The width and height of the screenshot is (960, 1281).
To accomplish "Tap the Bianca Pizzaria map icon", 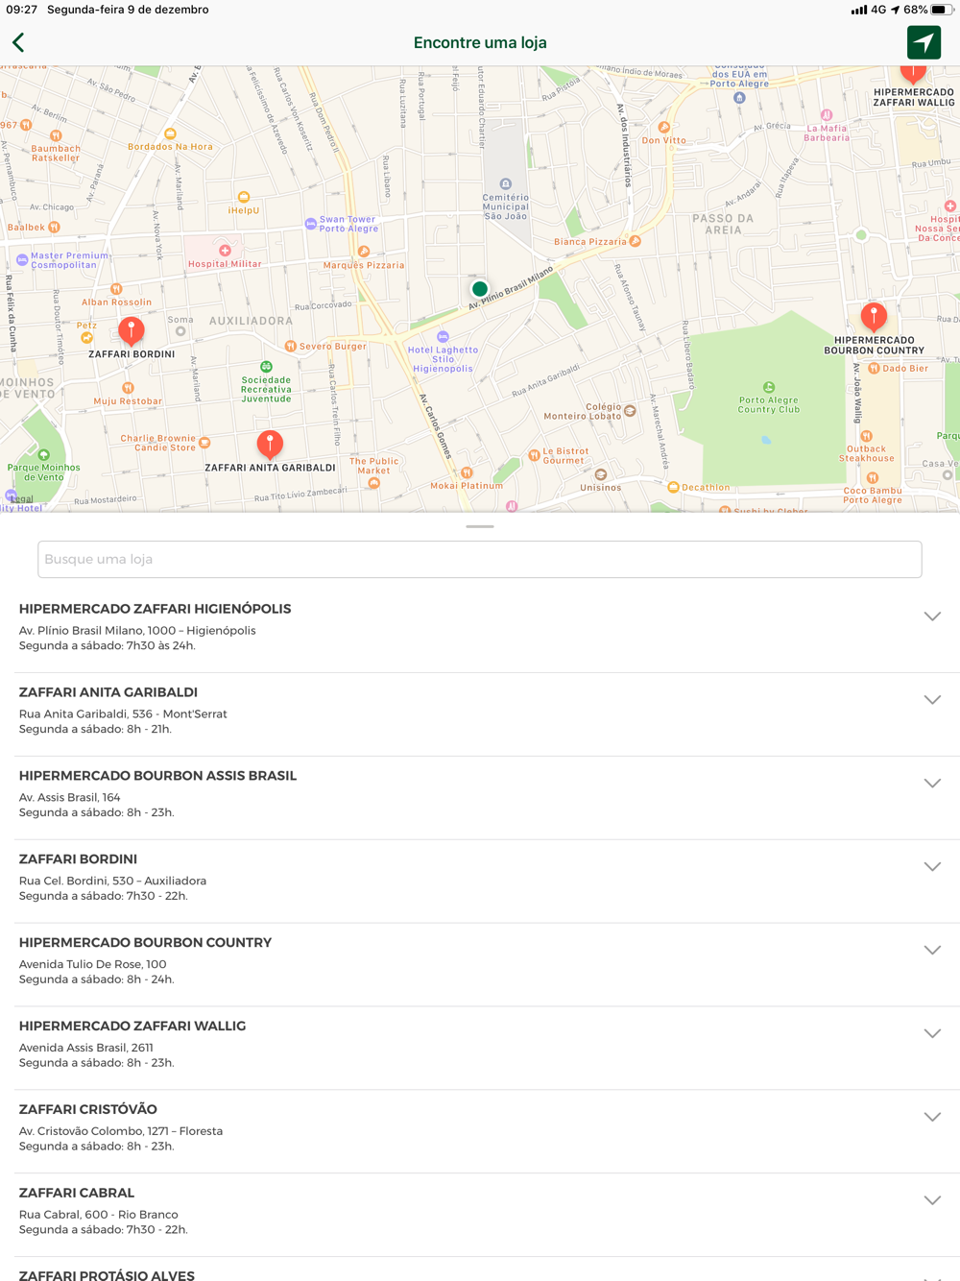I will pyautogui.click(x=636, y=241).
